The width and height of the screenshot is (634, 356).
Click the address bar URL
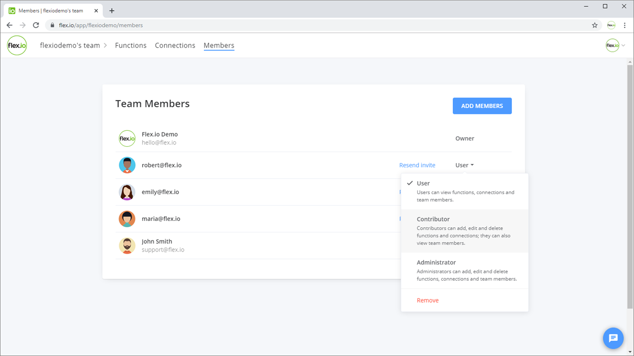(101, 25)
